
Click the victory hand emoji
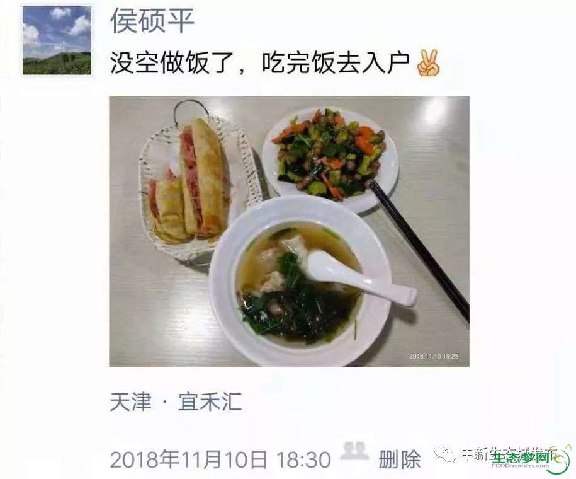coord(428,63)
